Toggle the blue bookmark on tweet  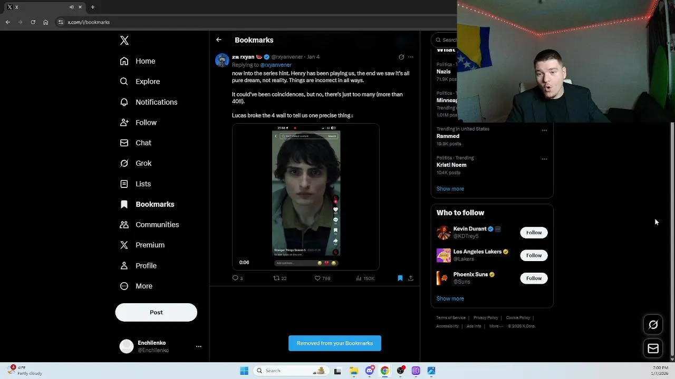click(x=400, y=278)
